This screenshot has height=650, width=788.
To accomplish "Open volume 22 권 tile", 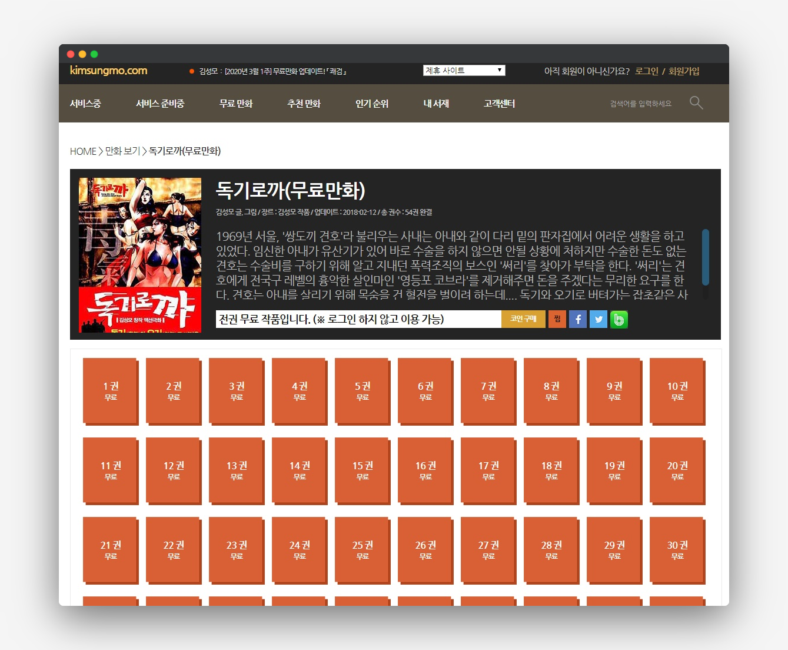I will point(174,550).
